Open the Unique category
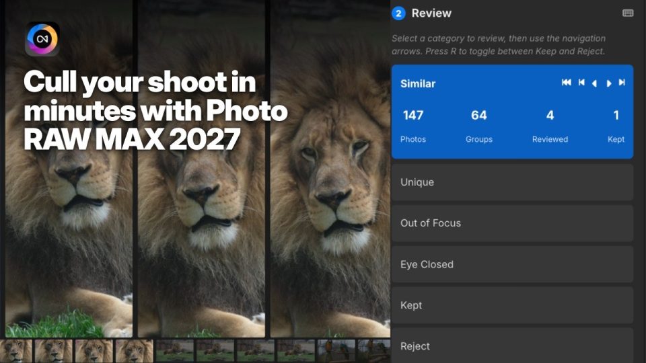 (512, 182)
